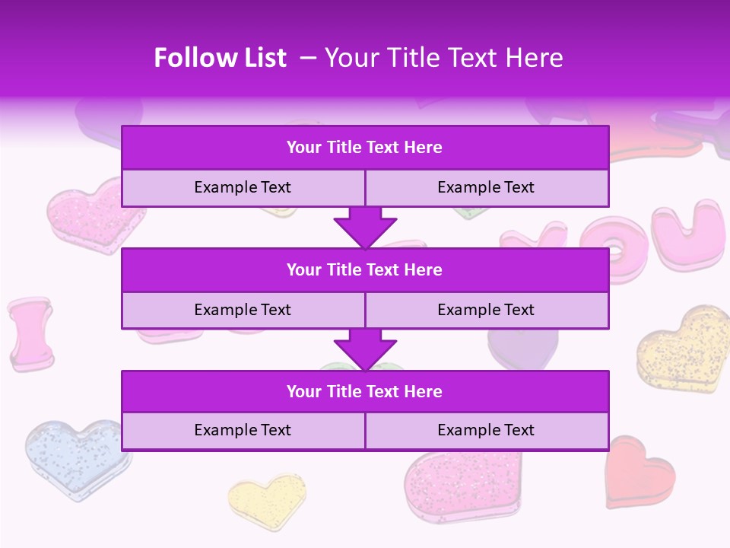Click the middle block's right Example Text cell

(487, 311)
